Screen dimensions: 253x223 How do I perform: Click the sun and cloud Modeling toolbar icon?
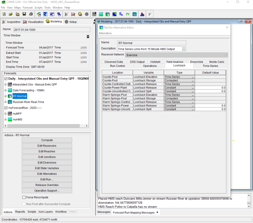coord(80,14)
